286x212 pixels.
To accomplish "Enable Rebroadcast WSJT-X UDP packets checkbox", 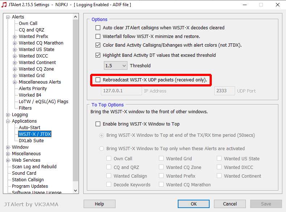I will pos(98,80).
